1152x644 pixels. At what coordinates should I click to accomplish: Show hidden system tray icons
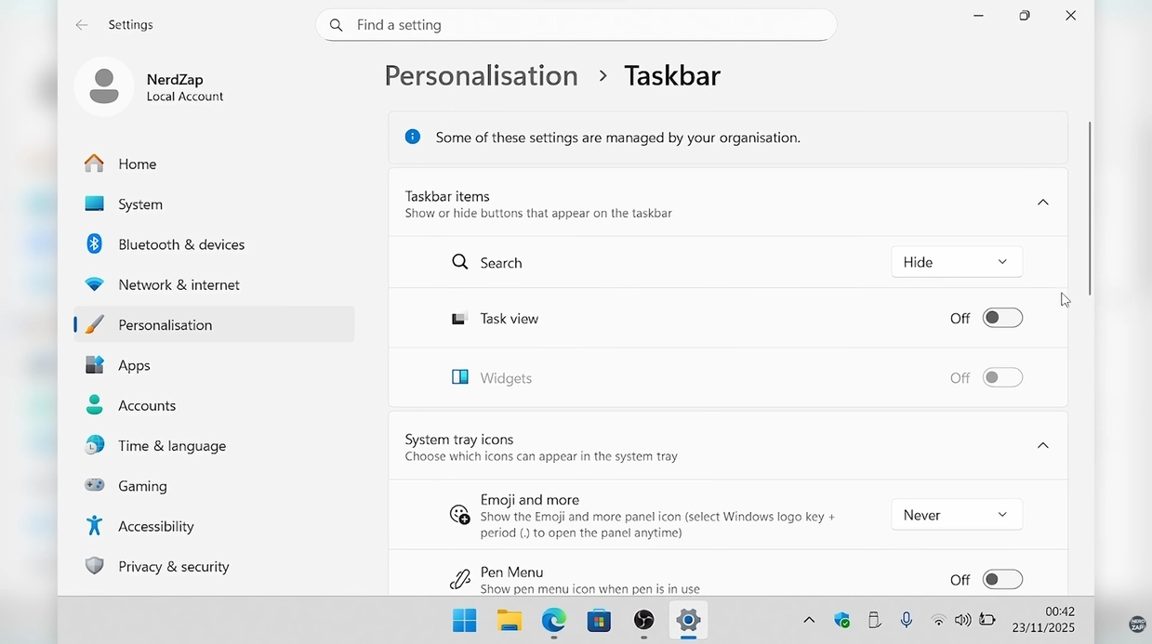809,620
